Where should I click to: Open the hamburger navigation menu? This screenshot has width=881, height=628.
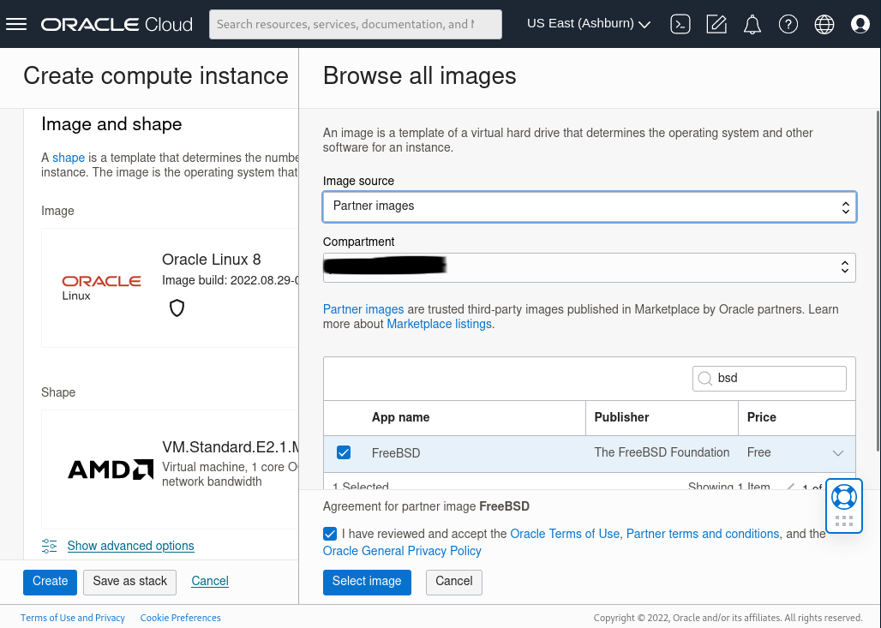click(16, 24)
